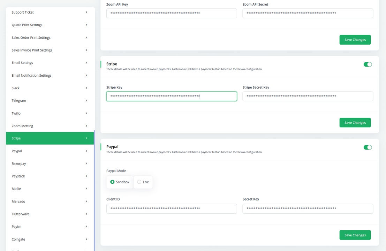Open Support Ticket settings section

point(50,12)
